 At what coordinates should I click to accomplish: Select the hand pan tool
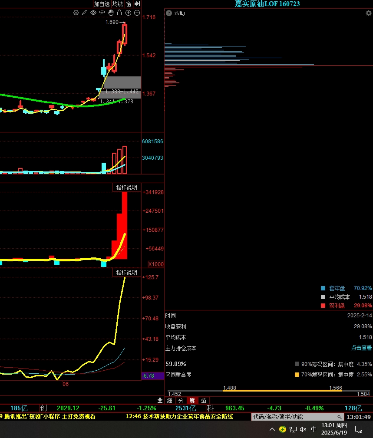[x=111, y=13]
